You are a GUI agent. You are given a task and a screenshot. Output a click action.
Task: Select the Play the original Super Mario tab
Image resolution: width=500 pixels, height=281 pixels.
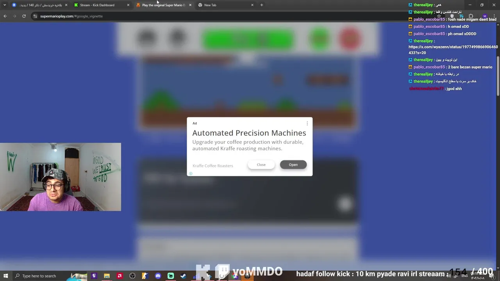click(163, 5)
